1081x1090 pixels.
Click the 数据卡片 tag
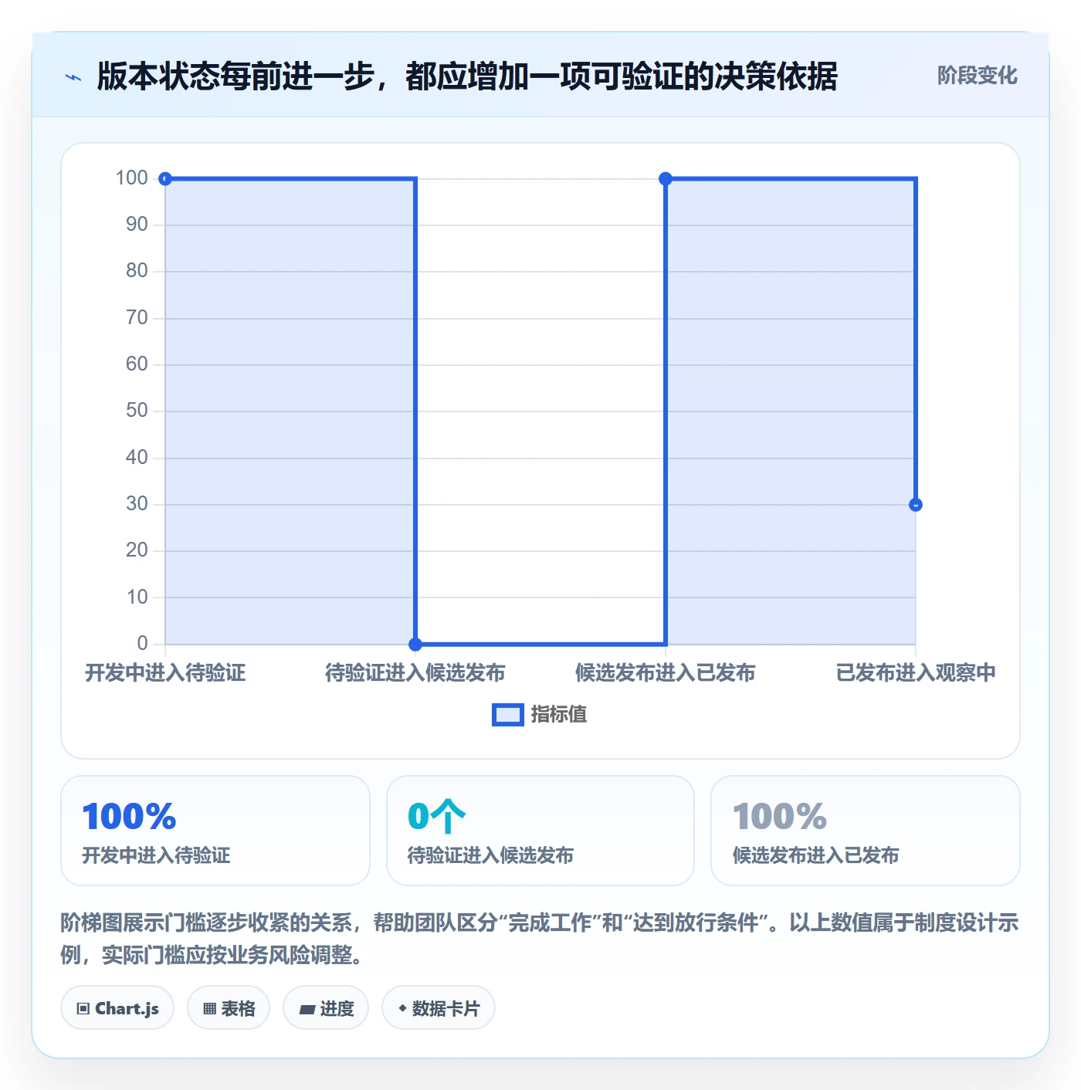click(x=439, y=1008)
